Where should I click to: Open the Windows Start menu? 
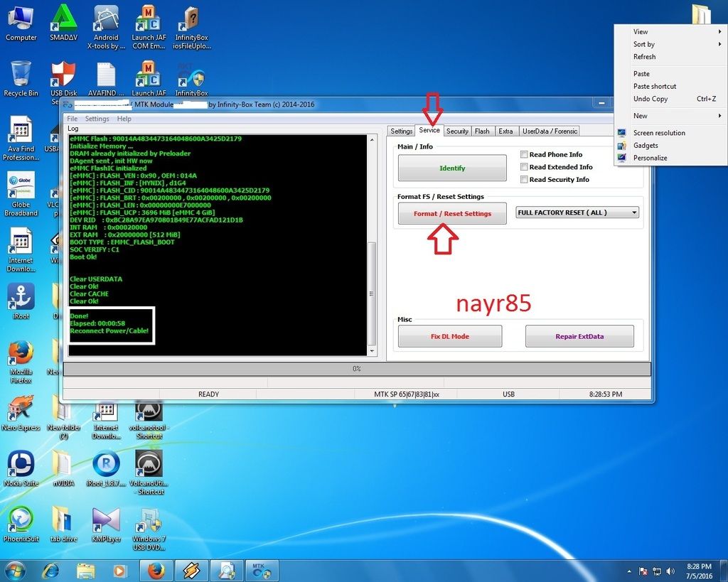tap(16, 570)
